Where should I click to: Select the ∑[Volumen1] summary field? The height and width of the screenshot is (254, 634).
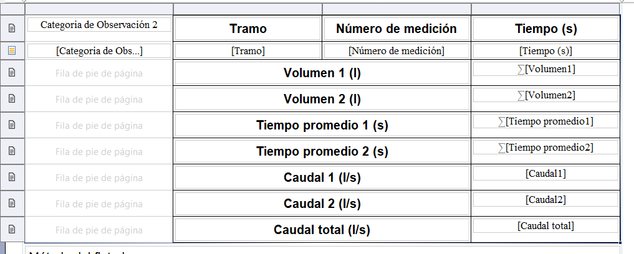tap(545, 69)
